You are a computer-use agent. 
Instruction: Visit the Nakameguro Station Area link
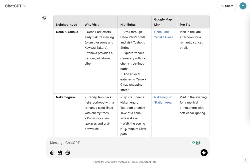[163, 100]
